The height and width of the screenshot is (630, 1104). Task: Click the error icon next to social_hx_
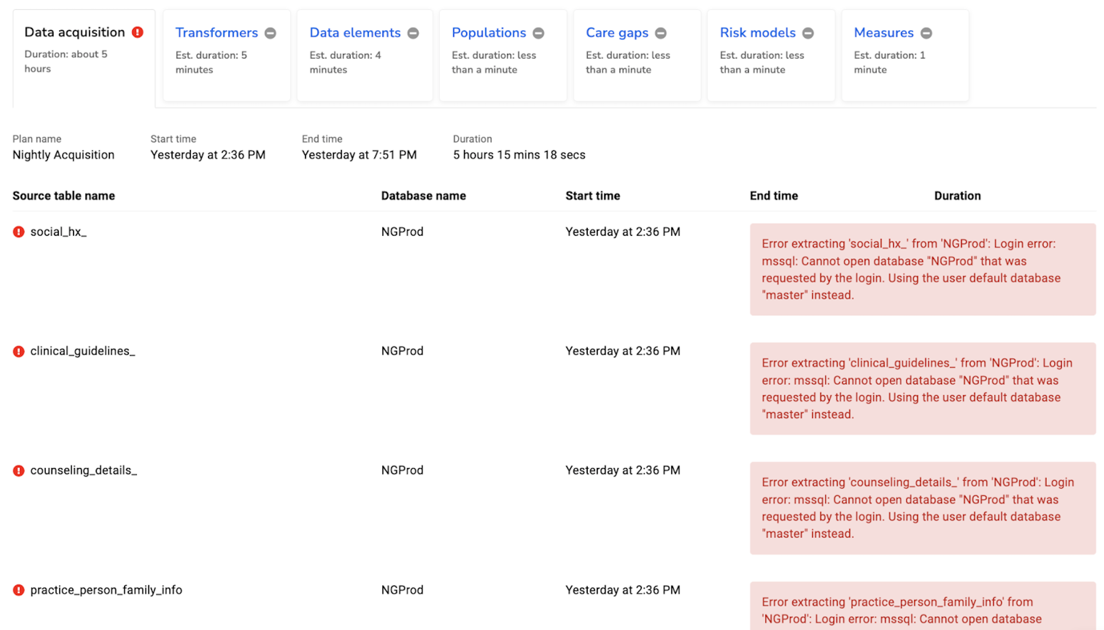(x=19, y=232)
